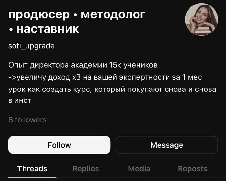Show the Media tab
This screenshot has height=181, width=226.
point(139,168)
